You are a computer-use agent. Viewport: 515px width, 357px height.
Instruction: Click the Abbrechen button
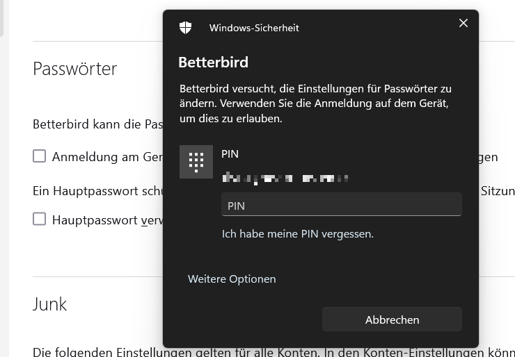point(392,319)
